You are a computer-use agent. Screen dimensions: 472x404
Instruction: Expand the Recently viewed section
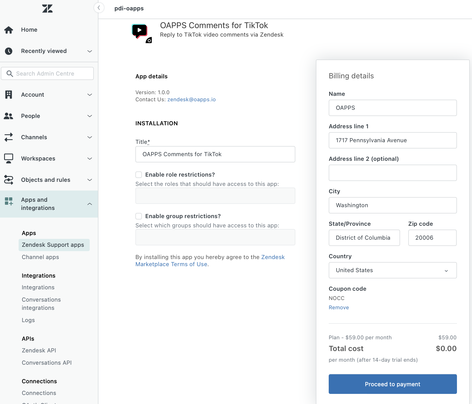(x=90, y=51)
